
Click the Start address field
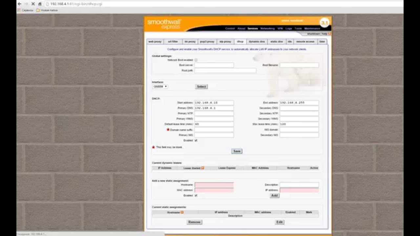pyautogui.click(x=214, y=103)
